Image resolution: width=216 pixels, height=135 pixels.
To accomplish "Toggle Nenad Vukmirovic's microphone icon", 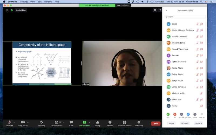I will [x=197, y=49].
